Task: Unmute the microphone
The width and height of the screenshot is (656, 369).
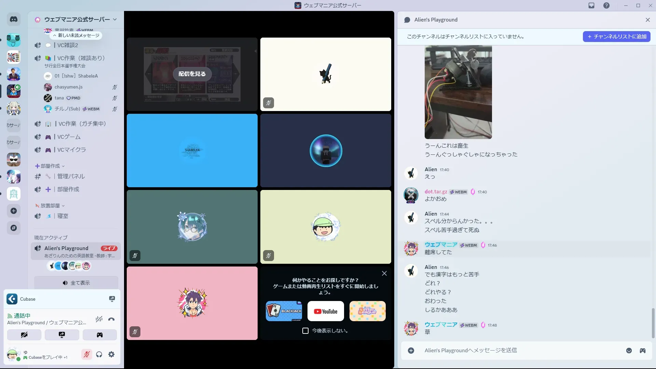Action: tap(87, 354)
